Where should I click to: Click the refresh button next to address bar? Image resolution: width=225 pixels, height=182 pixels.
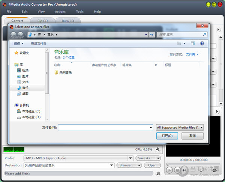tap(152, 35)
